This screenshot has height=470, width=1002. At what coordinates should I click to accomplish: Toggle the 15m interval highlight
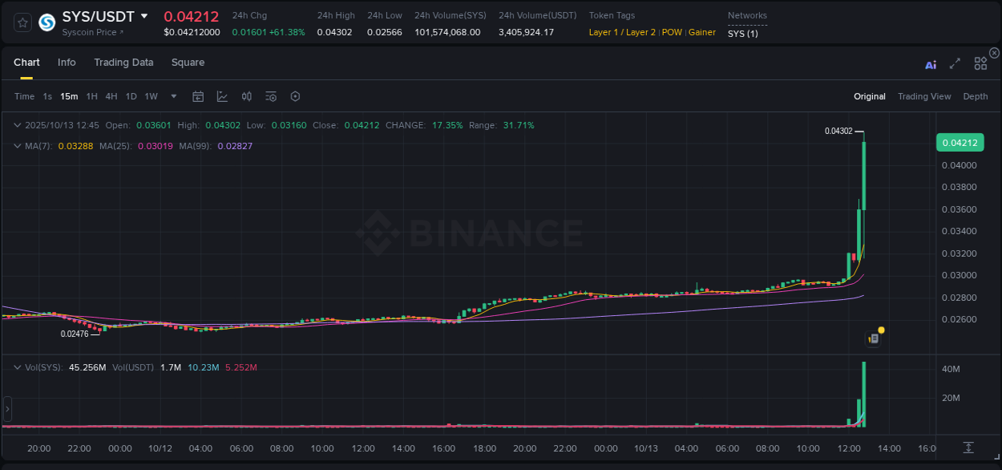[69, 95]
